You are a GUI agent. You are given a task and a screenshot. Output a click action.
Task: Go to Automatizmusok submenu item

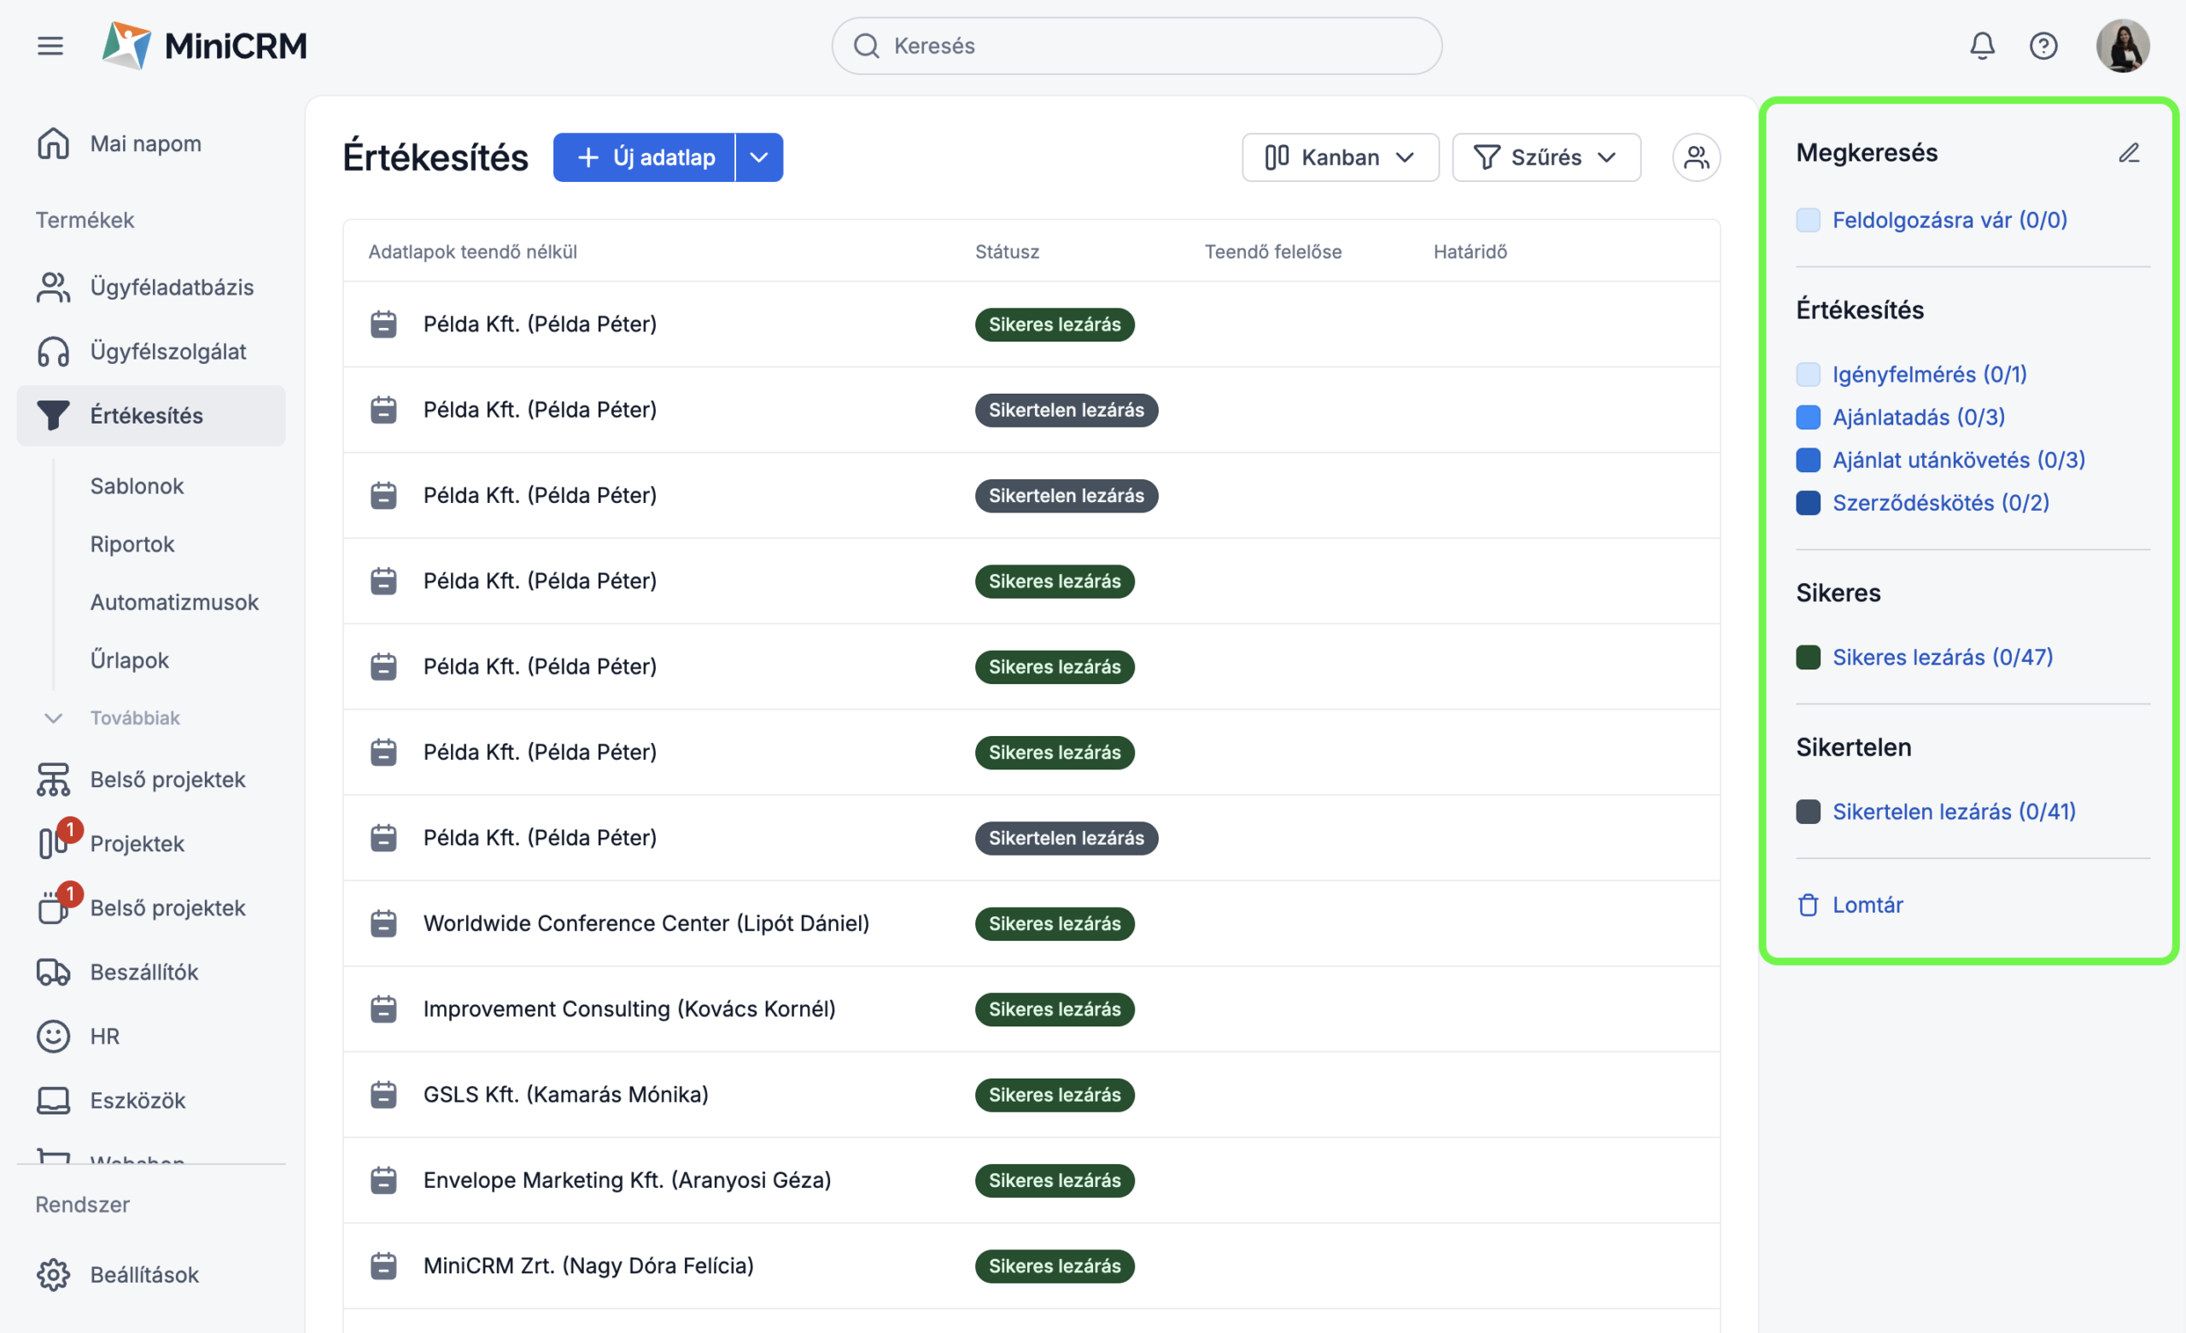pos(174,602)
